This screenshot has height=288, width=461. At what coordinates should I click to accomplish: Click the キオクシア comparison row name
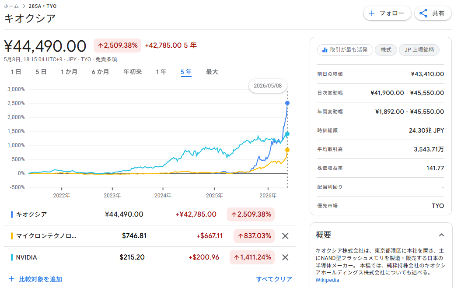[31, 214]
